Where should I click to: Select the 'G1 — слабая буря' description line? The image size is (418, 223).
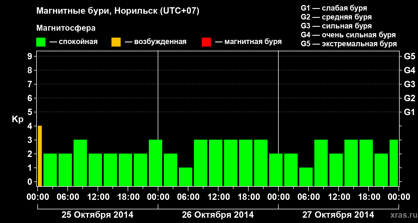[x=334, y=8]
